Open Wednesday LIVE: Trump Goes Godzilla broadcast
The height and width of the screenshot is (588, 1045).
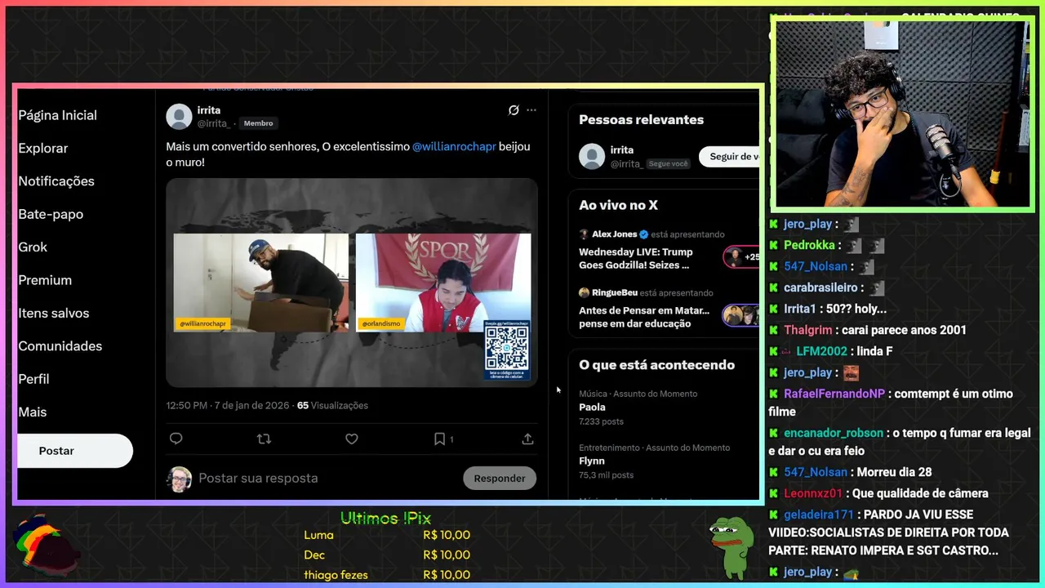pos(636,258)
